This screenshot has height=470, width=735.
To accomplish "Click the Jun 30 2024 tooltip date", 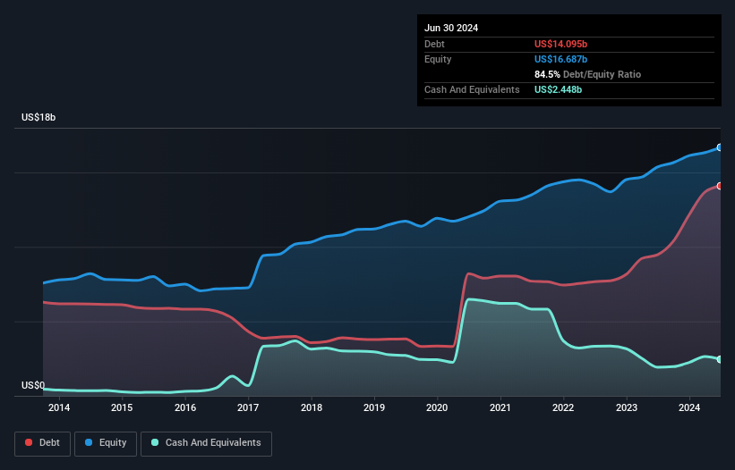I will [451, 28].
